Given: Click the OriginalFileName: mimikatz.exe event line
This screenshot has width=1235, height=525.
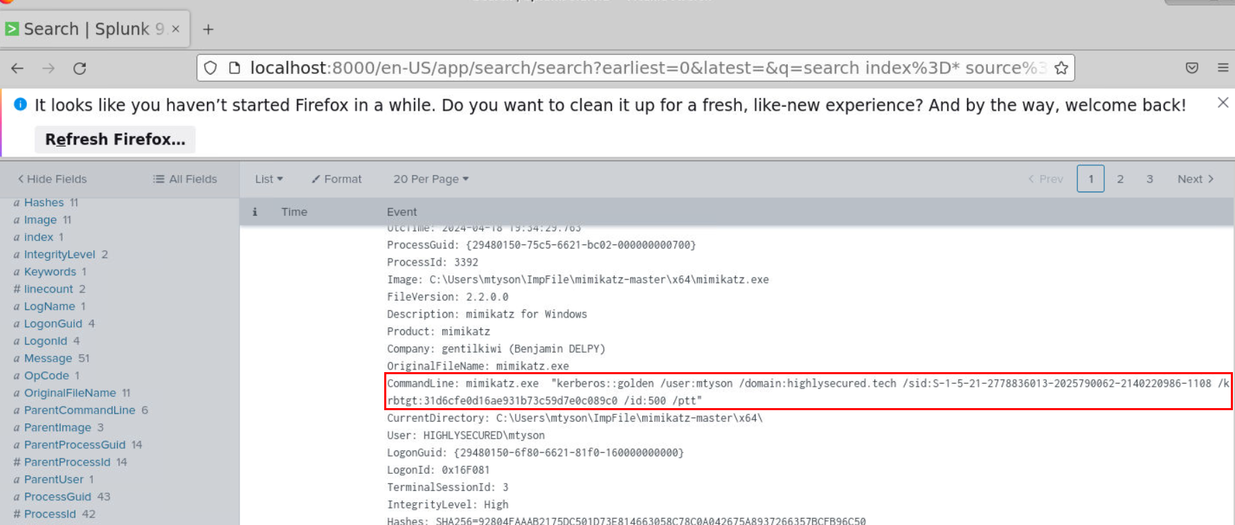Looking at the screenshot, I should (478, 366).
